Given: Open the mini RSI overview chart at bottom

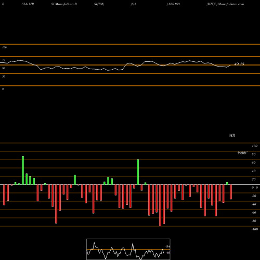Looking at the screenshot, I should pos(128,249).
